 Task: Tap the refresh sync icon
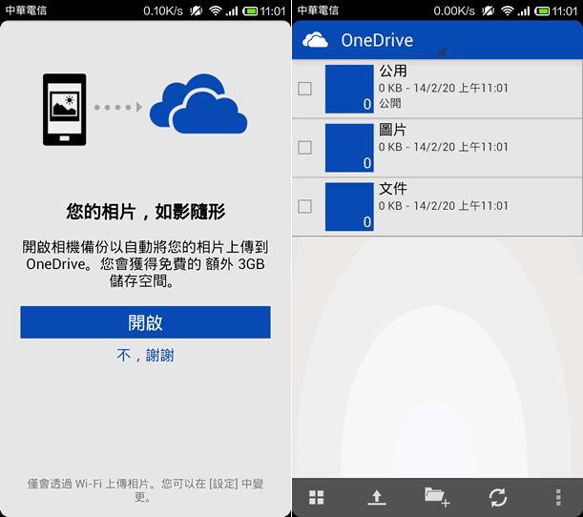click(x=498, y=497)
